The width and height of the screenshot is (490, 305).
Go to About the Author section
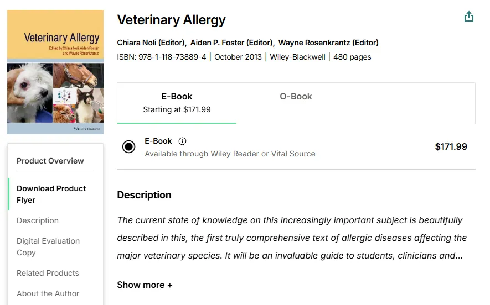[48, 293]
